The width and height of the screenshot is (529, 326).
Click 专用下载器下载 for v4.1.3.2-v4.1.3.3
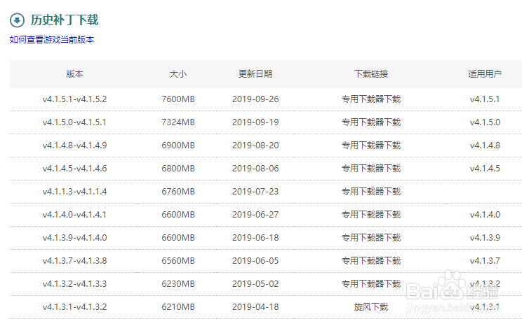371,284
